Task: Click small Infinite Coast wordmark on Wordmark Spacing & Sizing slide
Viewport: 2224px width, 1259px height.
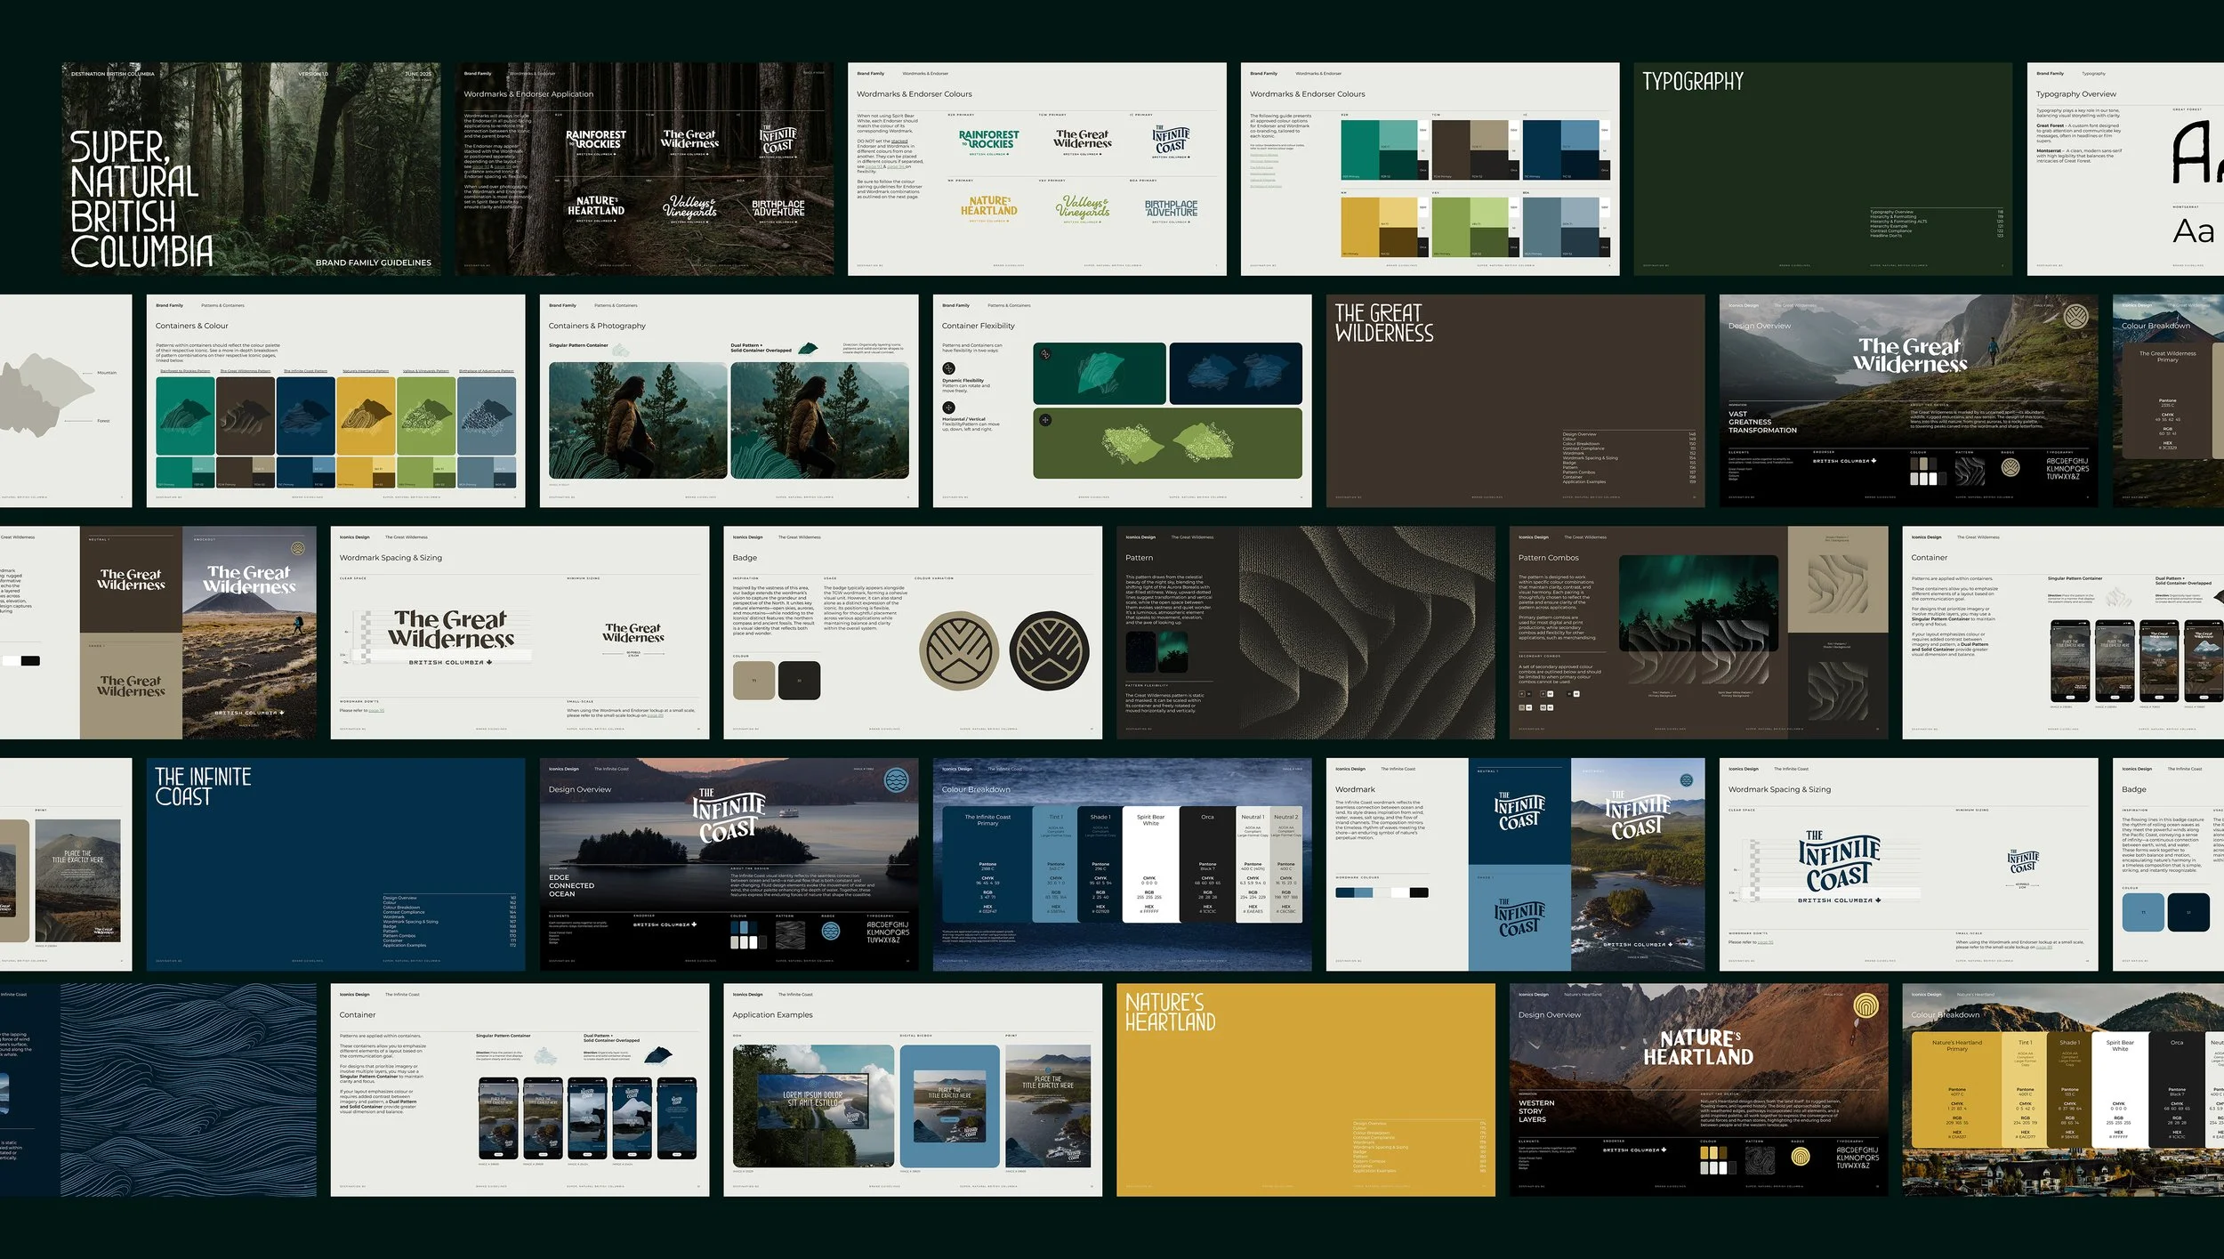Action: pos(2023,862)
